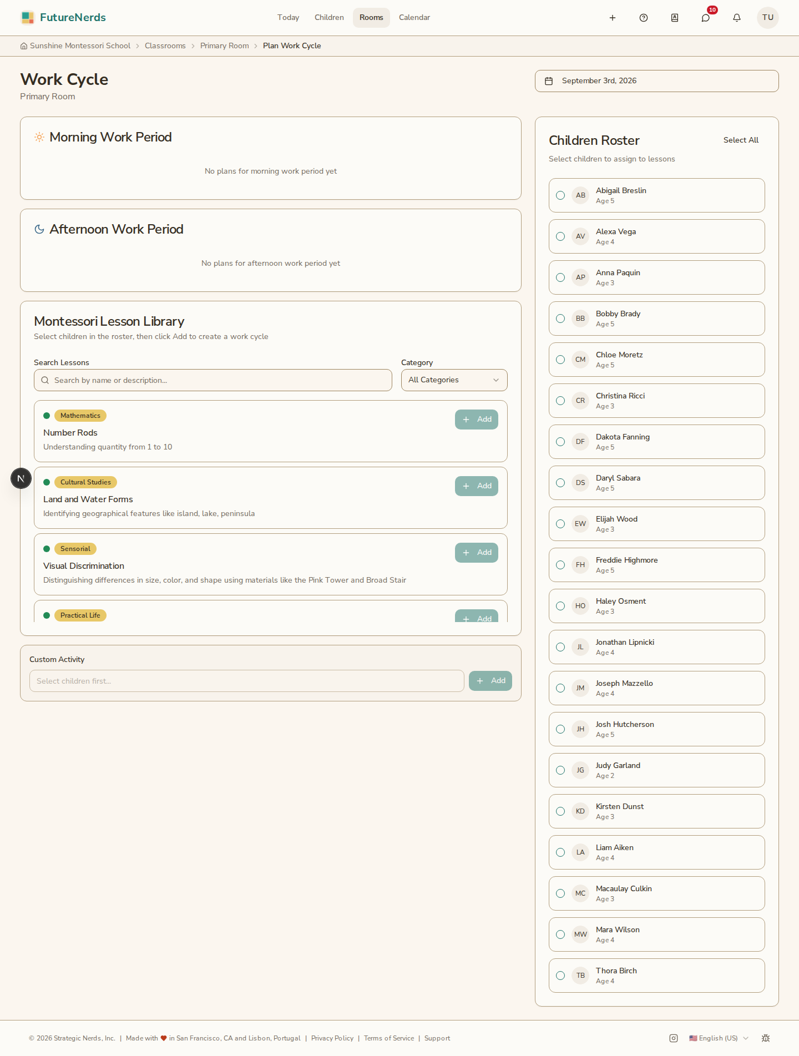
Task: Click the FutureNerds logo
Action: click(x=63, y=18)
